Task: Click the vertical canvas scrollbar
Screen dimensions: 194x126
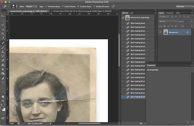Action: coord(119,50)
